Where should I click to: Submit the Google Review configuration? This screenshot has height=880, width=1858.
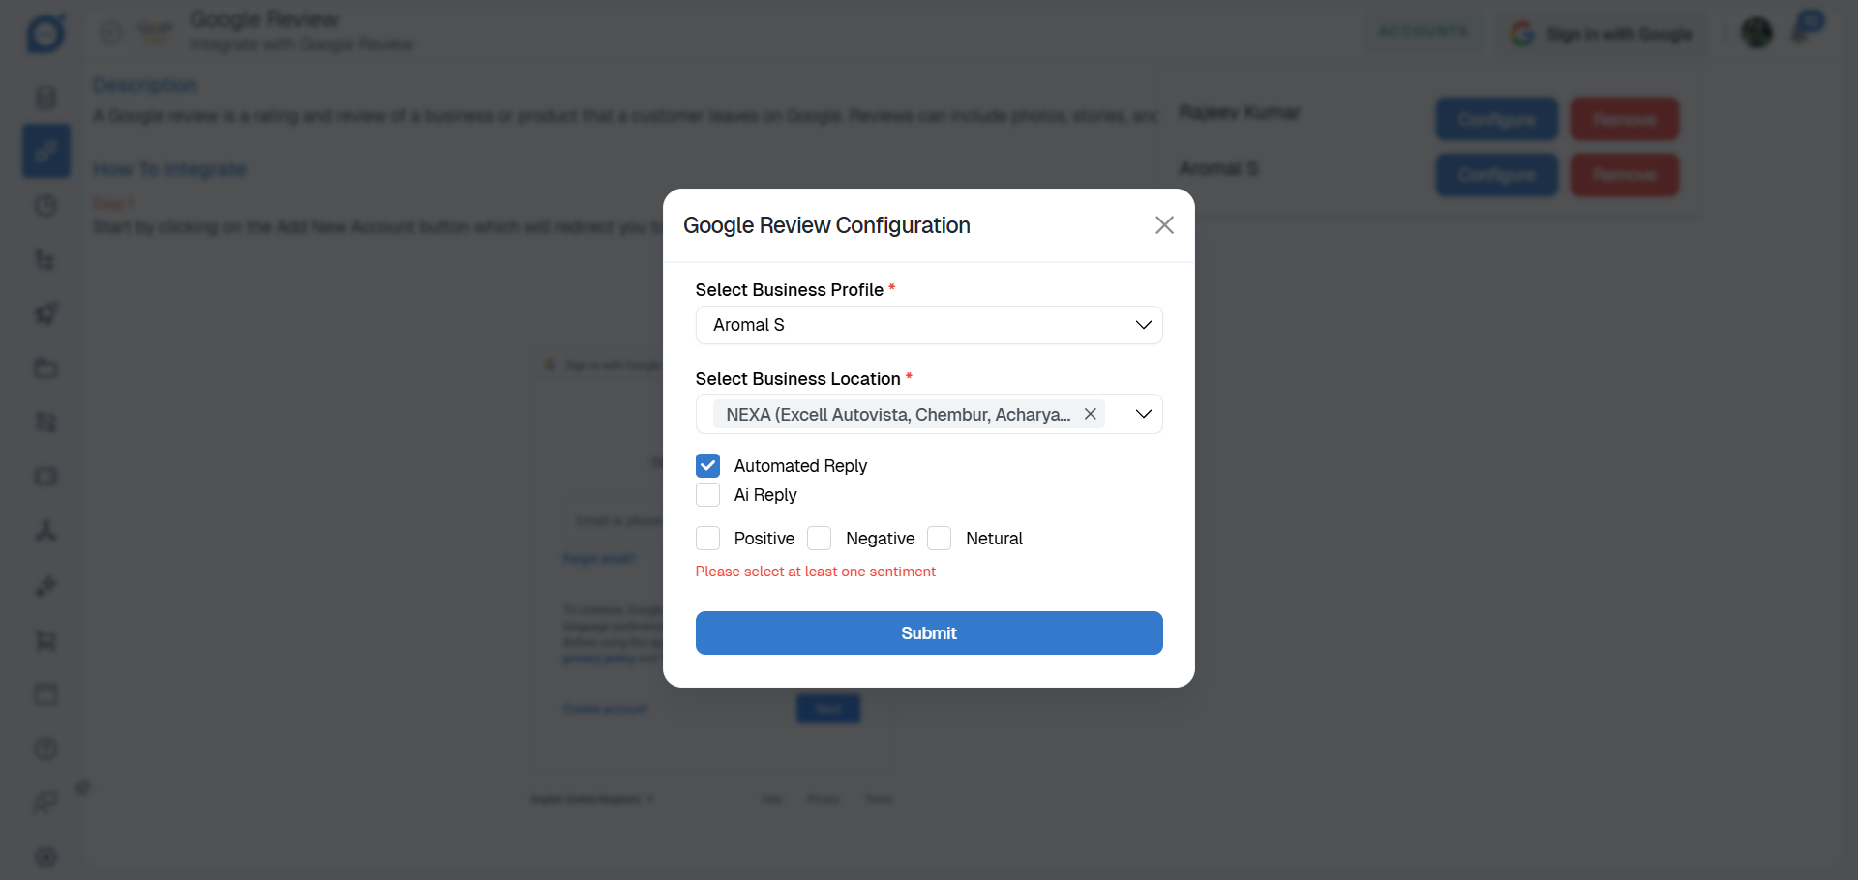pyautogui.click(x=929, y=633)
